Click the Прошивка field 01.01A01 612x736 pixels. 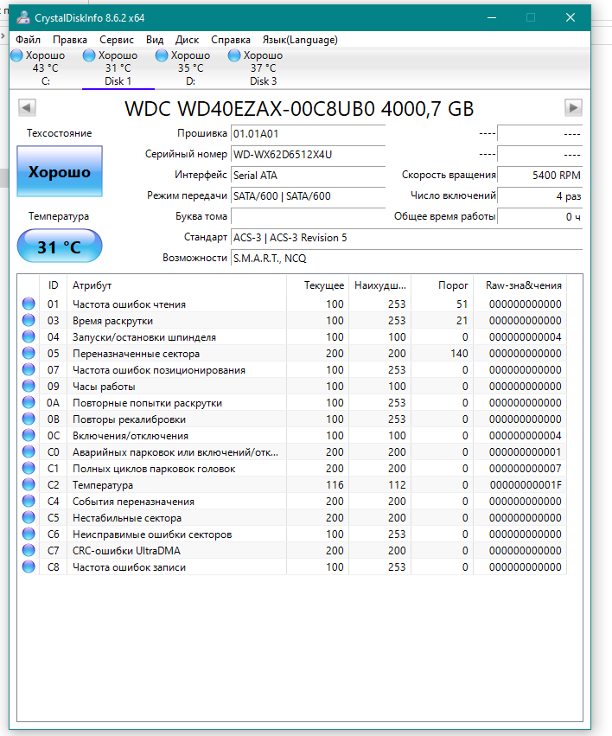click(308, 134)
